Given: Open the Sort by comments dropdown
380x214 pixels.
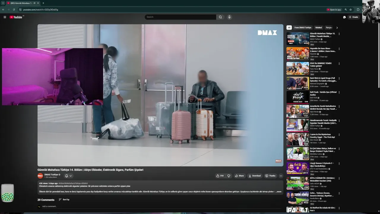Looking at the screenshot, I should point(64,199).
